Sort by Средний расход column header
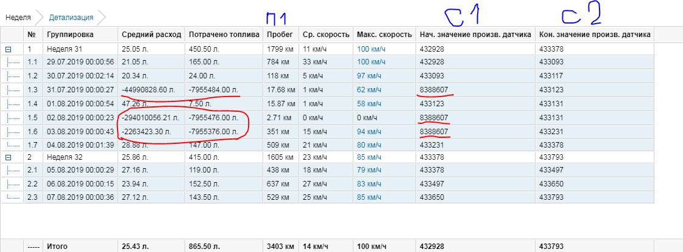 [x=150, y=35]
